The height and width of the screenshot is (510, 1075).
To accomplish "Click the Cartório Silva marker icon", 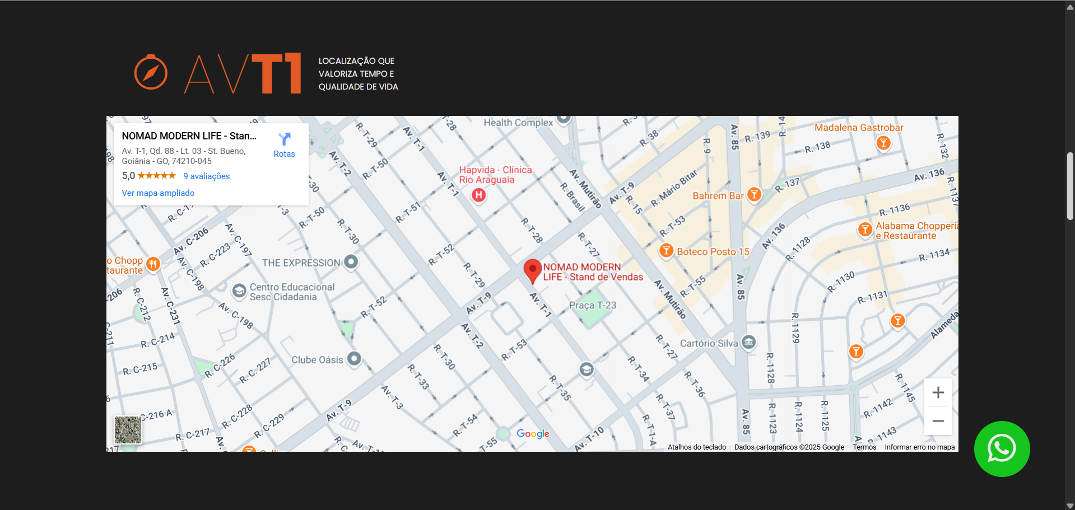I will pos(748,341).
